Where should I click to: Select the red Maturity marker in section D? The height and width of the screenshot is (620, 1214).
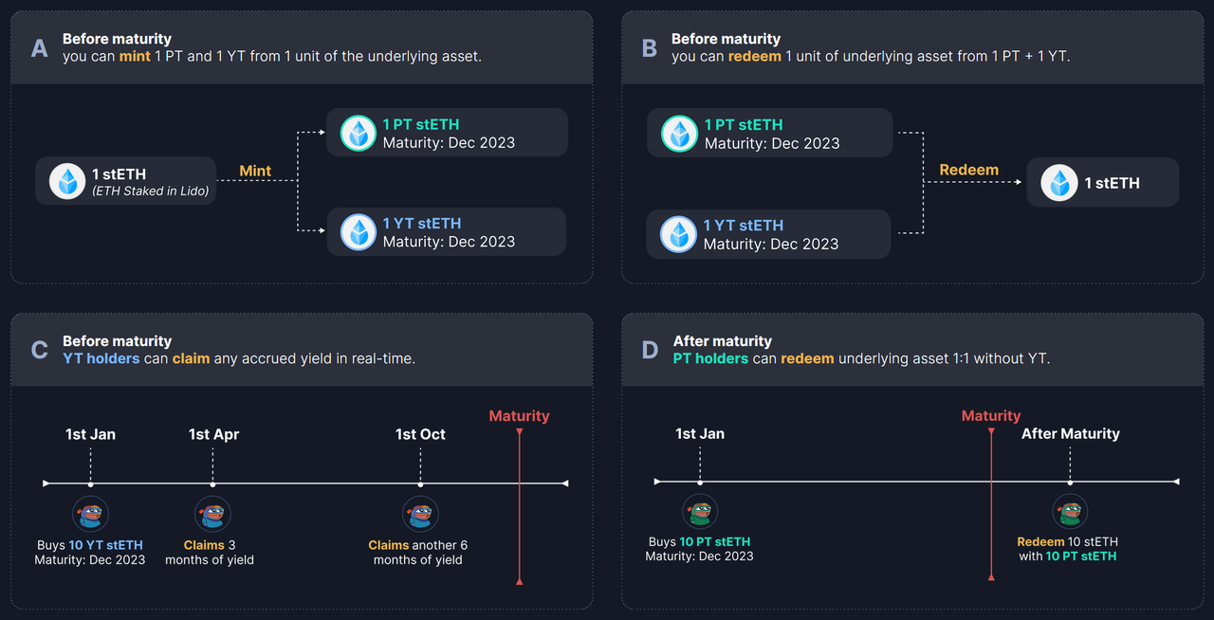coord(990,416)
